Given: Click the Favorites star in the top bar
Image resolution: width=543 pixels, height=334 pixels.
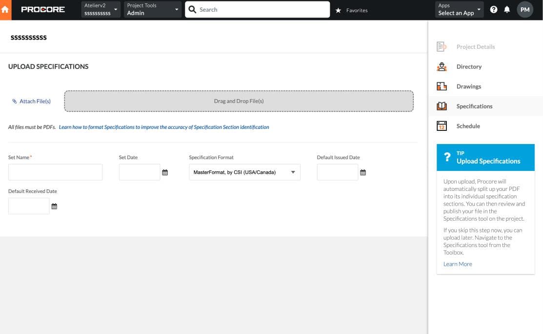Looking at the screenshot, I should coord(339,10).
